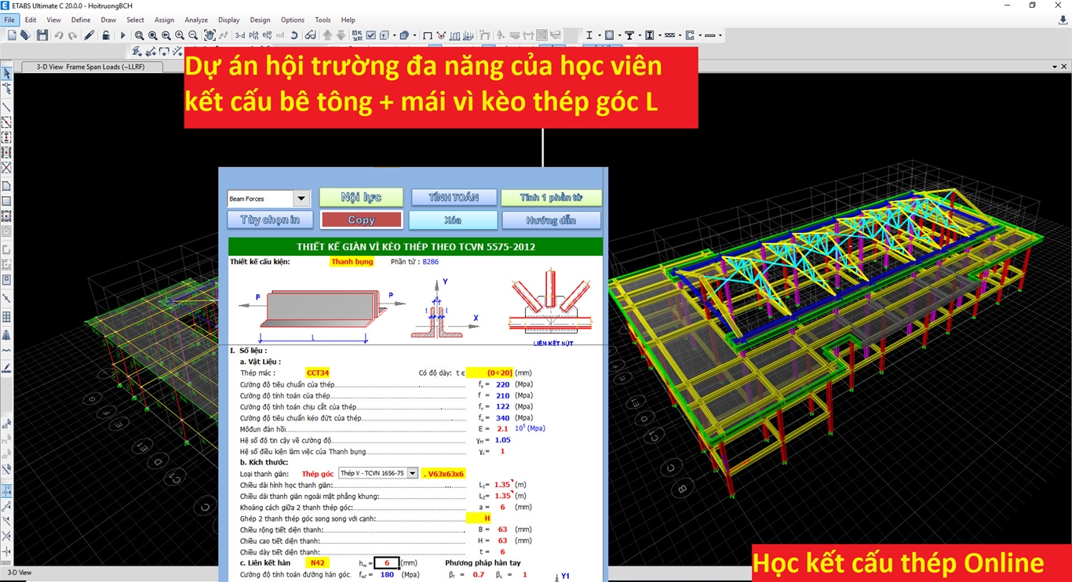Click the Hướng dẫn button
Viewport: 1072px width, 582px height.
click(x=551, y=220)
